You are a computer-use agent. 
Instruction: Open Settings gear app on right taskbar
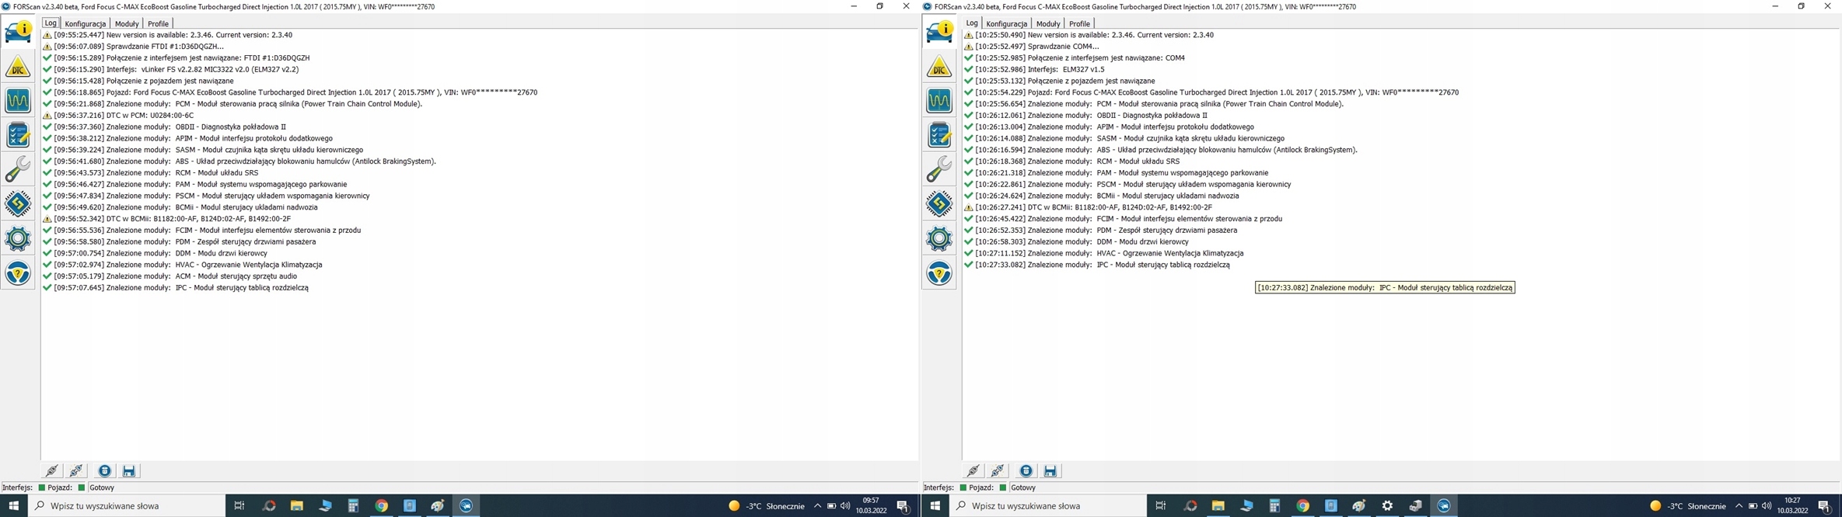(x=1387, y=505)
